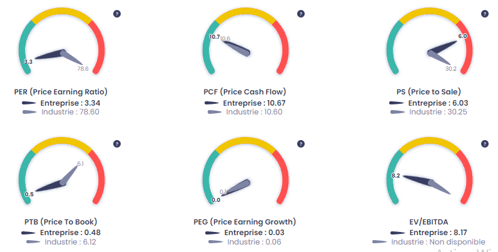
Task: Click the Industrie : 30.25 label under PS
Action: point(438,112)
